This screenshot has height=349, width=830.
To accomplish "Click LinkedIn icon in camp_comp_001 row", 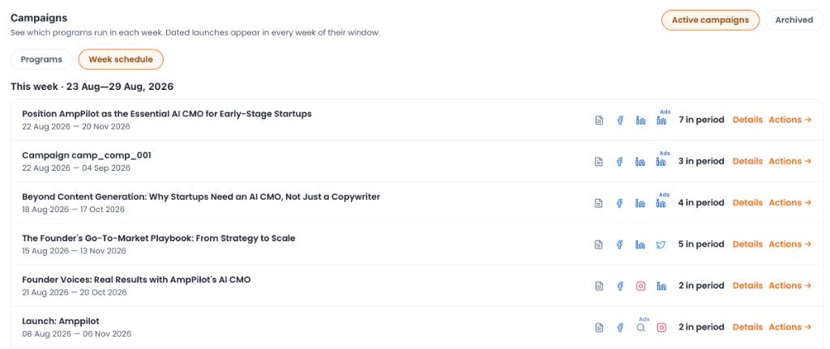I will 640,162.
